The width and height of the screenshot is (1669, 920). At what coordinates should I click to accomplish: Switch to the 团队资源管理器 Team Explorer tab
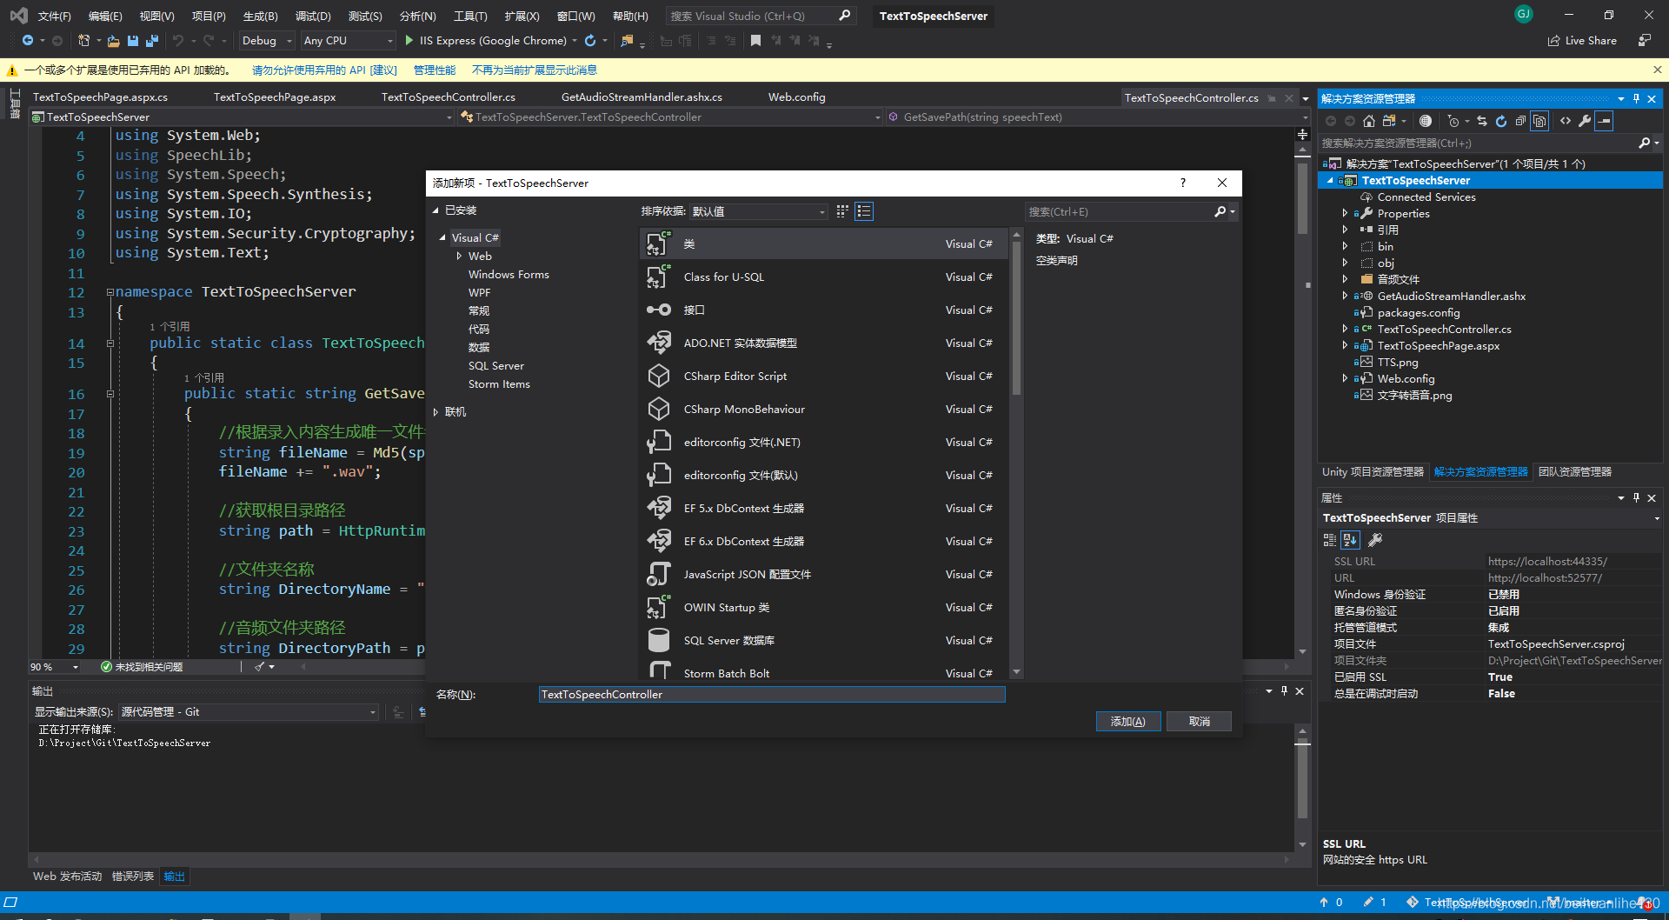pyautogui.click(x=1574, y=471)
